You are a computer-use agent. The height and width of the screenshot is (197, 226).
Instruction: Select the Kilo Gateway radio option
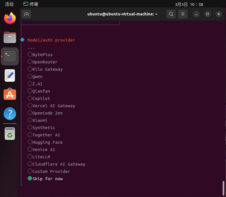coord(45,69)
